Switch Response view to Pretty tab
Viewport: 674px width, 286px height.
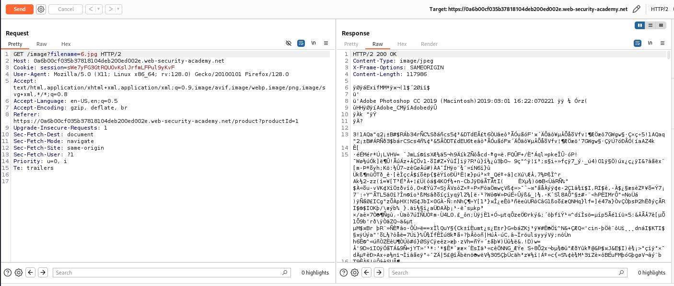351,44
